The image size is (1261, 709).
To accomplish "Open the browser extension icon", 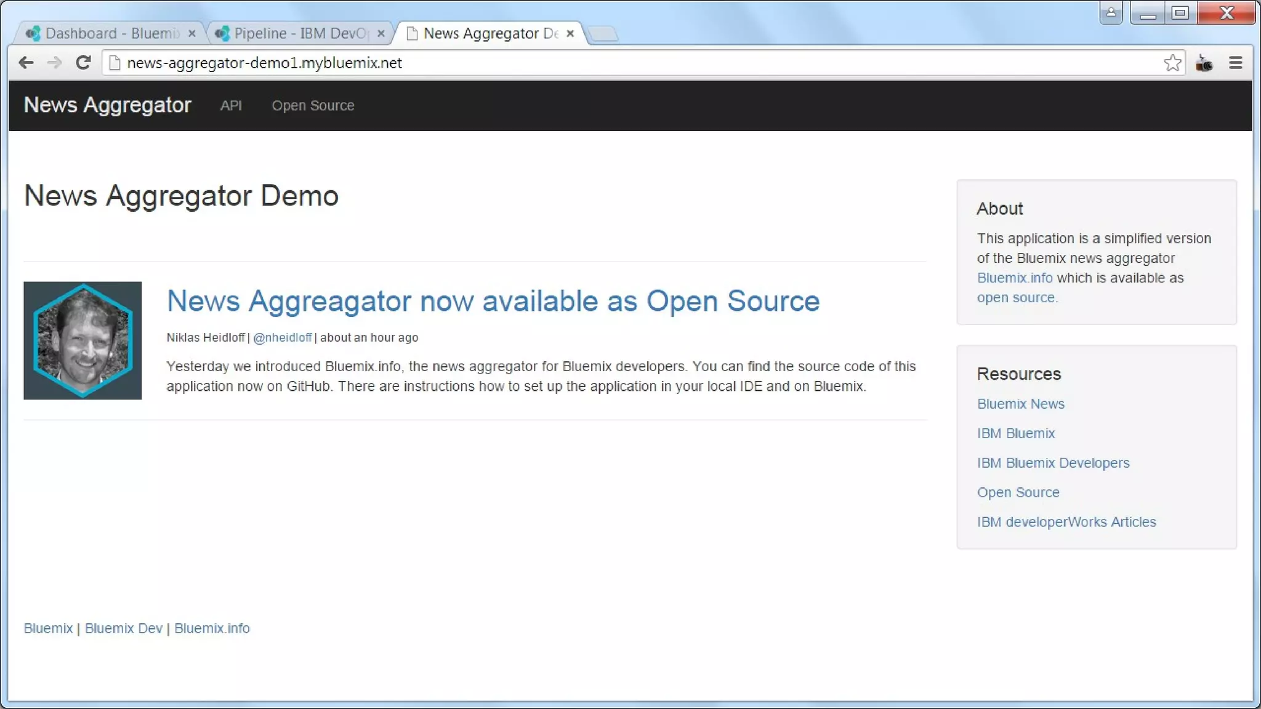I will pyautogui.click(x=1204, y=63).
